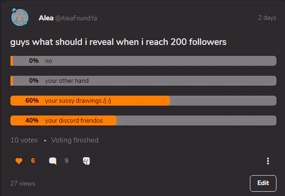Screen dimensions: 285x196
Task: Click the 60% poll result bar fill
Action: click(90, 100)
